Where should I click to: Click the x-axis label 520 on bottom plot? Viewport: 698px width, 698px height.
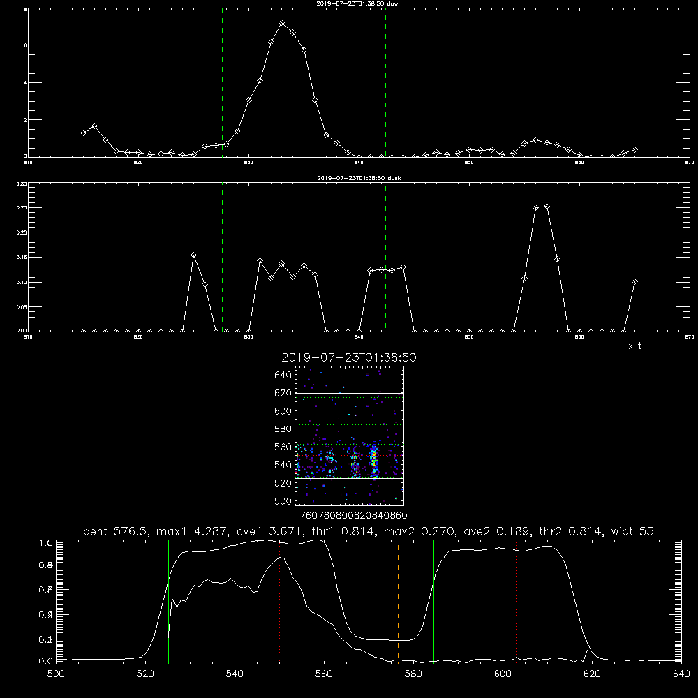click(145, 674)
